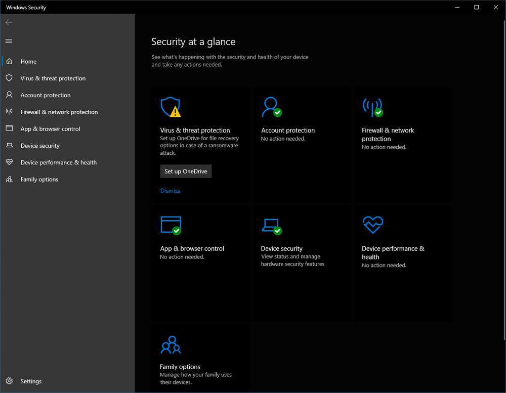The height and width of the screenshot is (393, 506).
Task: Open the Device performance & health heart tile icon
Action: (x=372, y=225)
